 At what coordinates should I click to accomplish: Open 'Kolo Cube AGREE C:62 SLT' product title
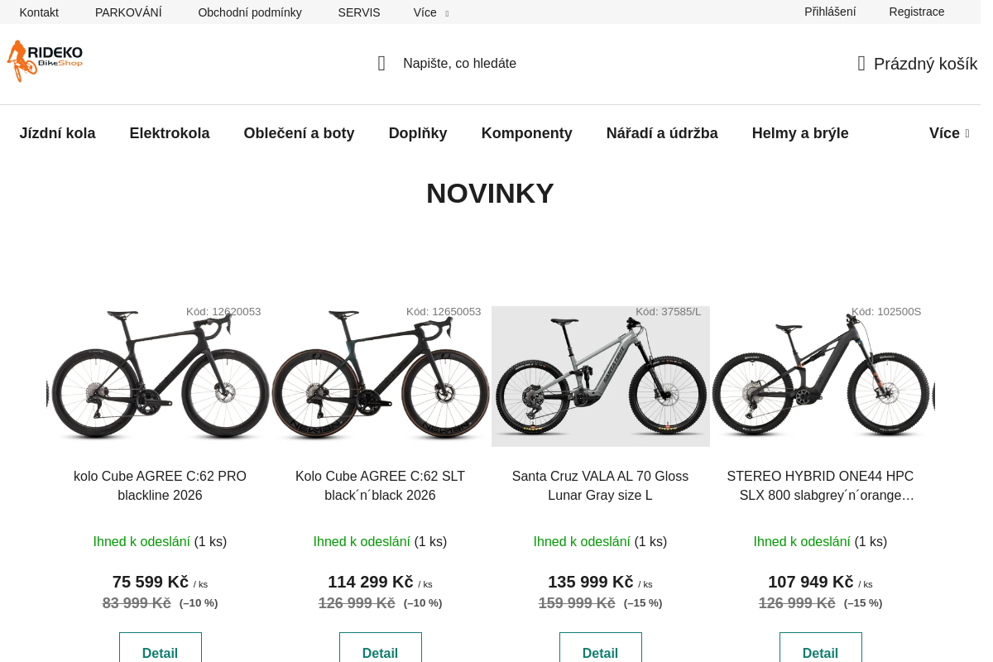point(380,486)
